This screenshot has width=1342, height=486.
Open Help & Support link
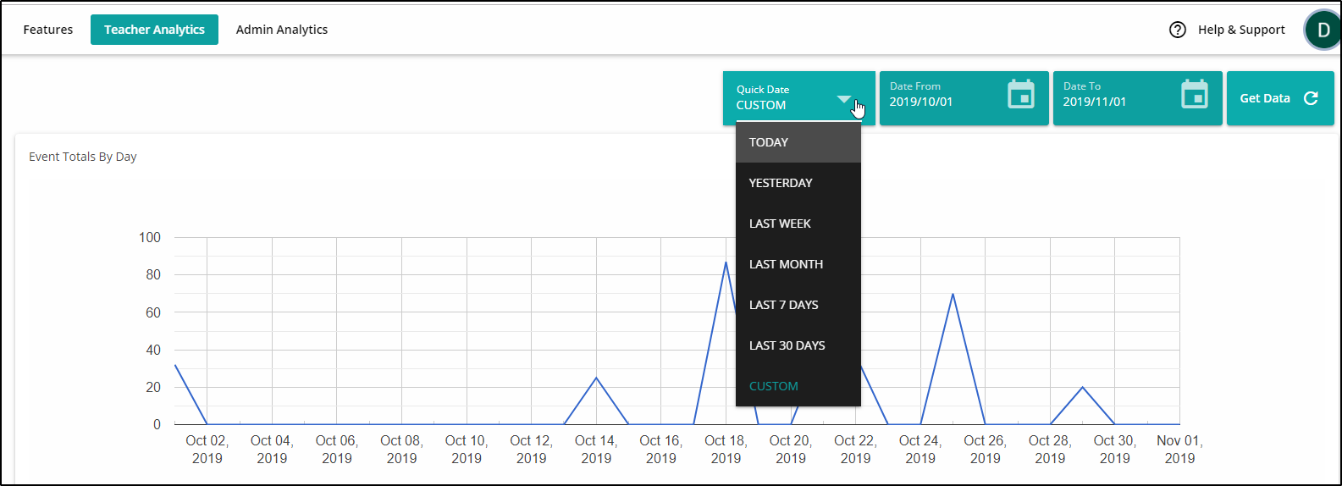tap(1241, 30)
